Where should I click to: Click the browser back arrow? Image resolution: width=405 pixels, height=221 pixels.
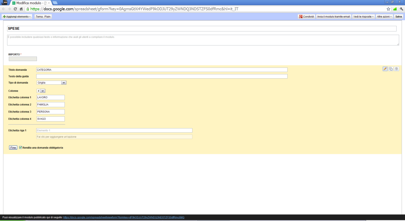coord(4,9)
